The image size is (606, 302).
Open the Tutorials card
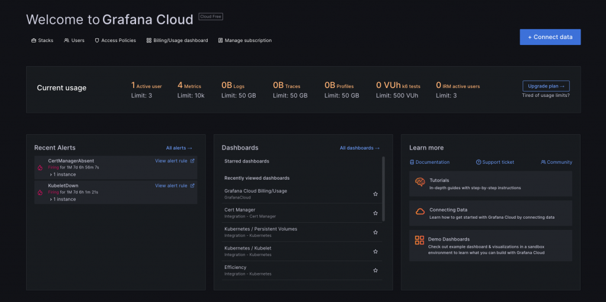tap(491, 184)
